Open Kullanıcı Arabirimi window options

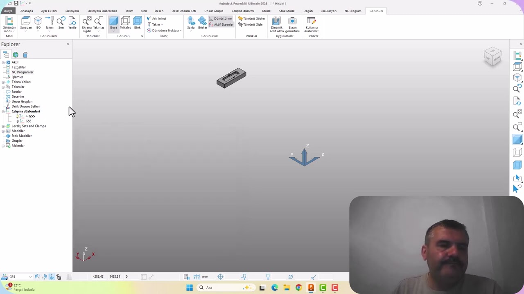coord(312,24)
